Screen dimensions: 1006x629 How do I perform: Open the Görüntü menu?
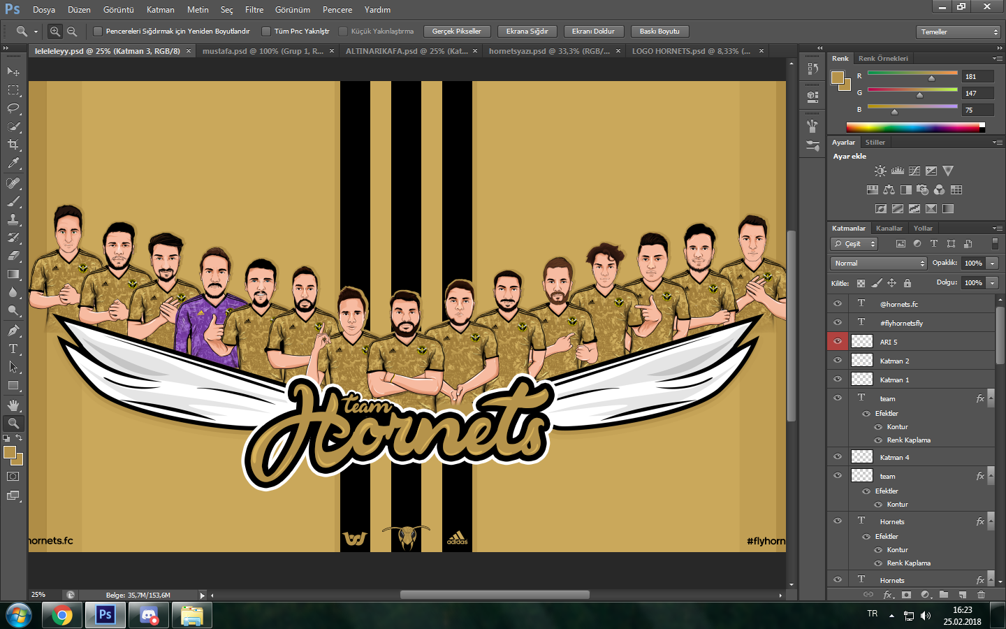(x=119, y=10)
